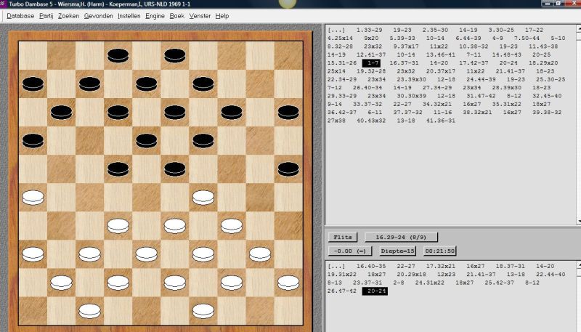Screen dimensions: 581x332
Task: Open the Database menu
Action: tap(20, 15)
